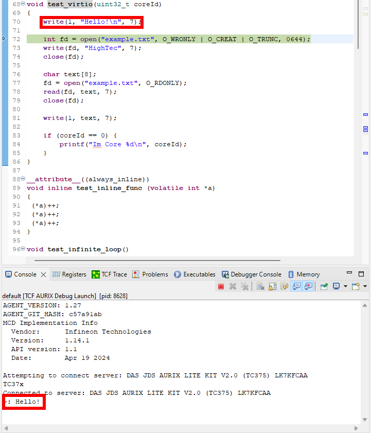Open the Open Console dropdown arrow
This screenshot has height=433, width=371.
365,286
